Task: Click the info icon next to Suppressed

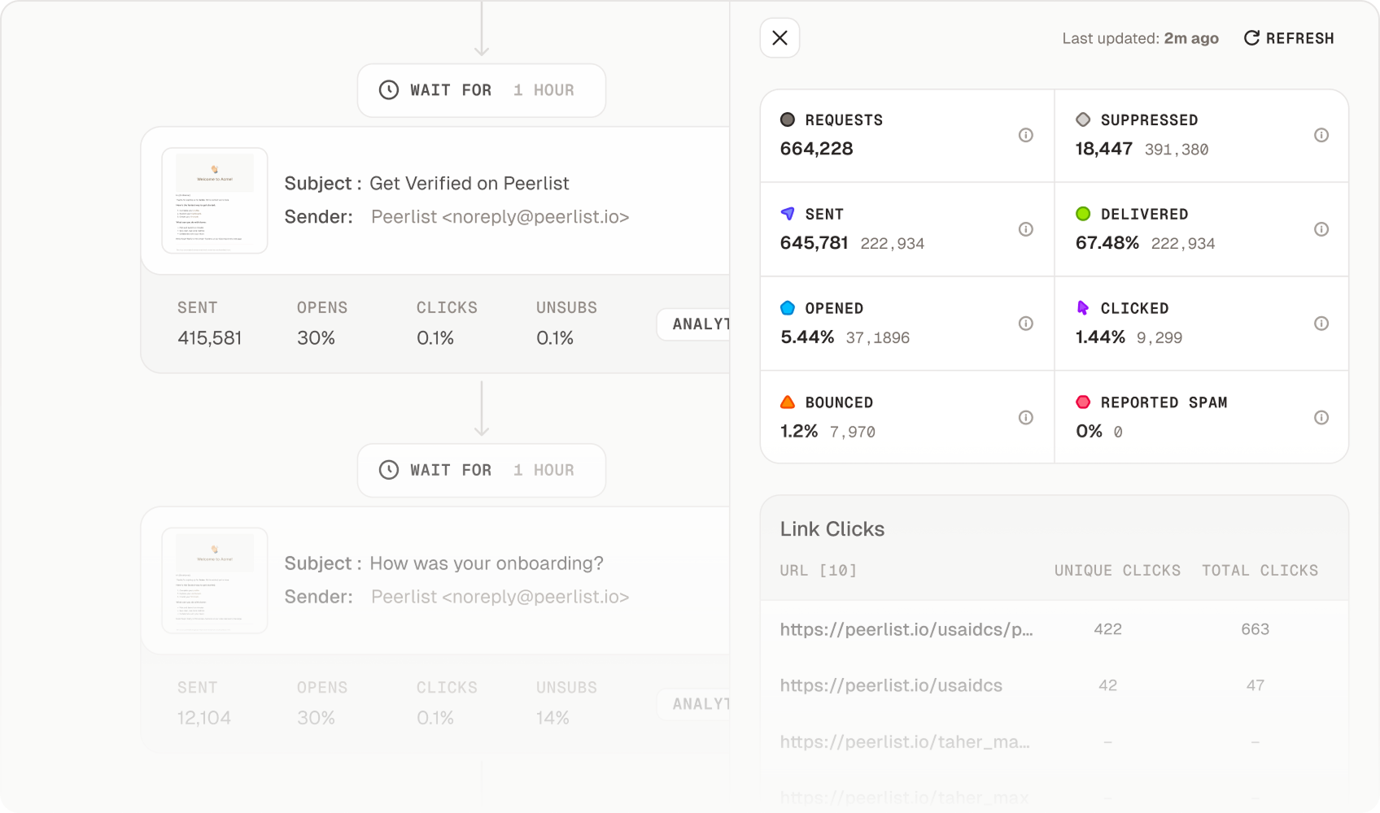Action: click(x=1321, y=136)
